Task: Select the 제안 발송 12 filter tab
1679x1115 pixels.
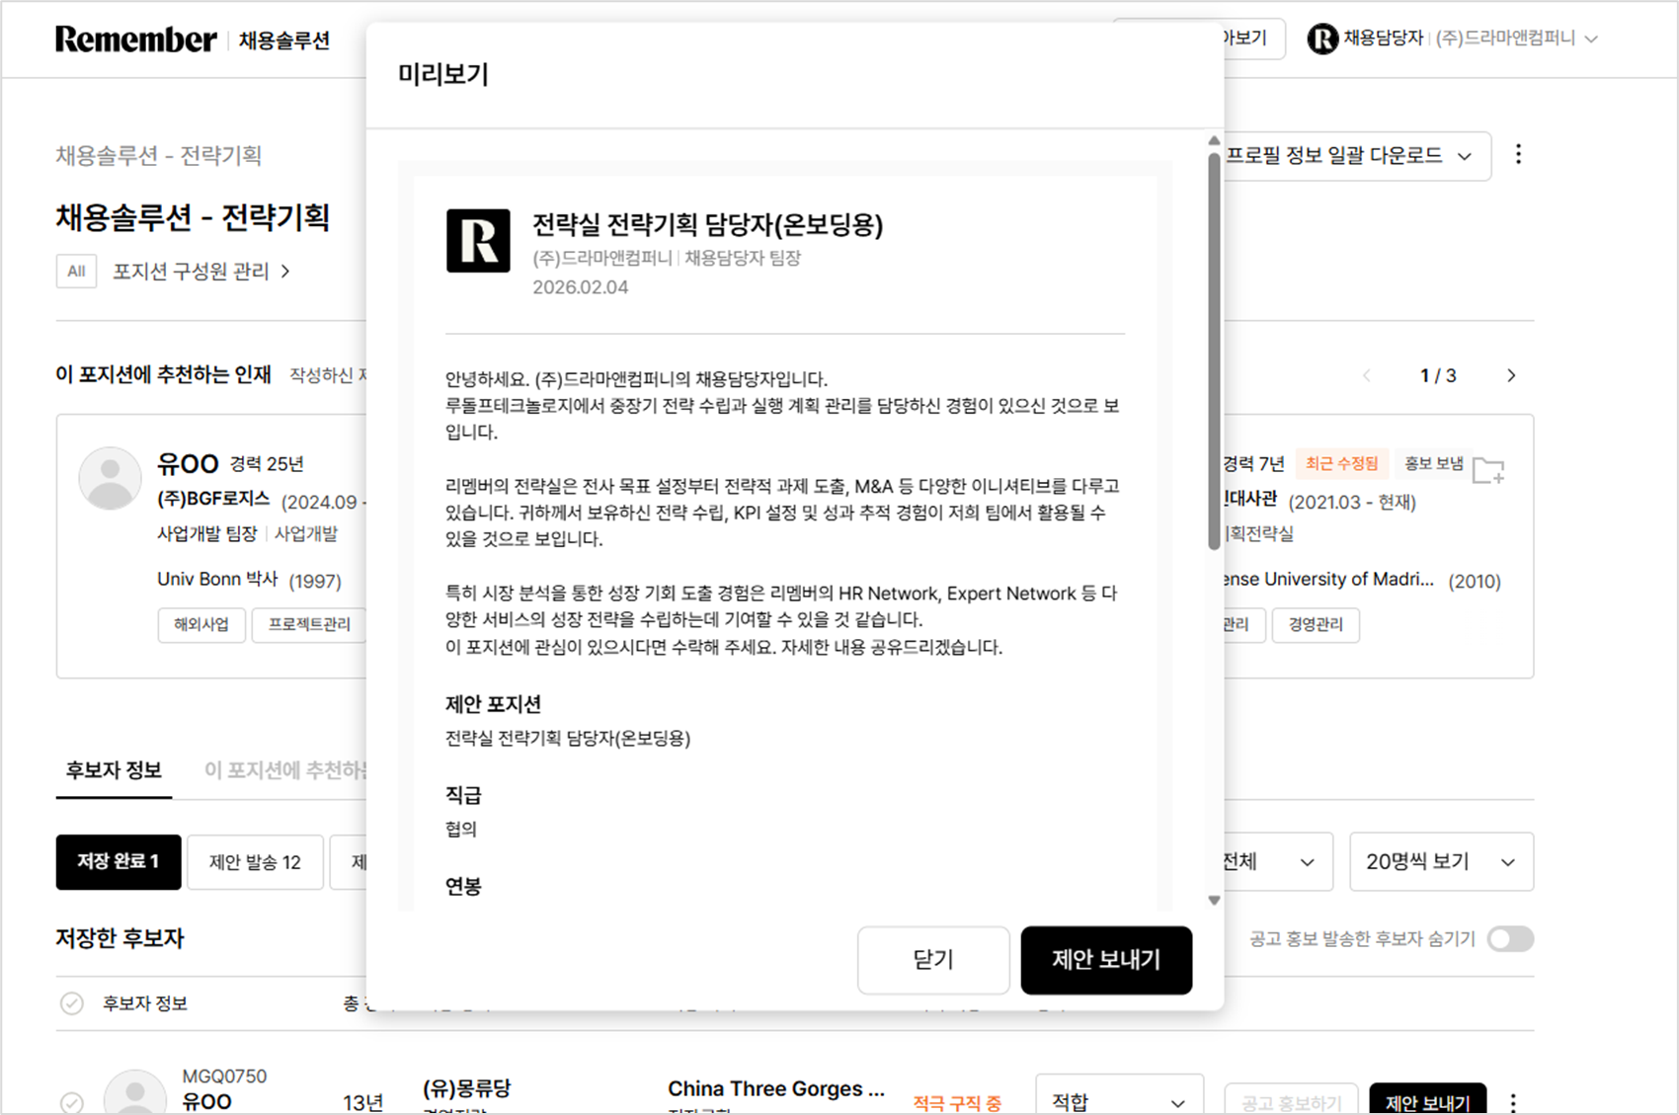Action: coord(255,862)
